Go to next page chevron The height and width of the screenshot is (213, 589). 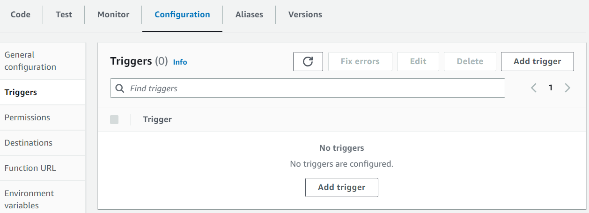coord(567,88)
